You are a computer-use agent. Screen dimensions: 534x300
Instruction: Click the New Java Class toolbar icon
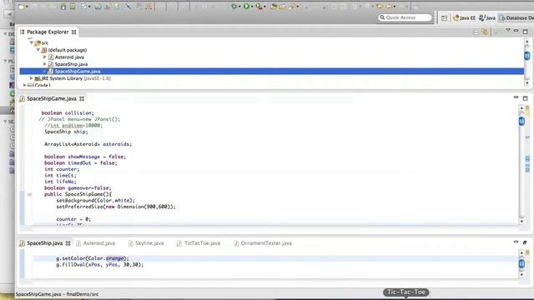tap(283, 7)
